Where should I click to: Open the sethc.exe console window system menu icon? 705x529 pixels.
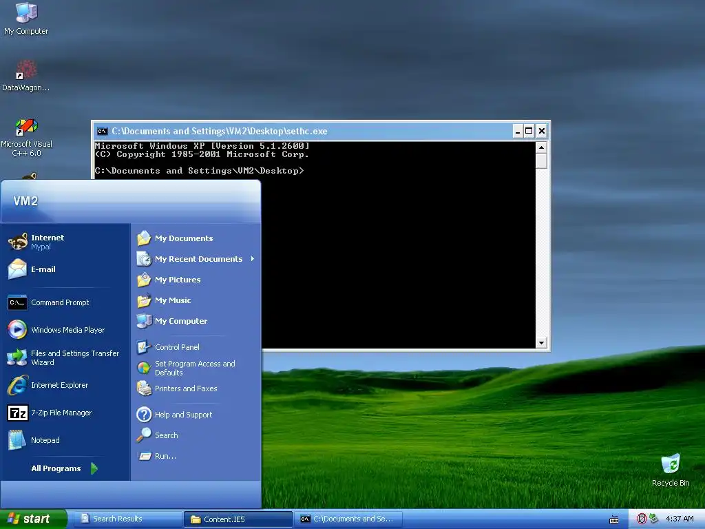click(x=102, y=131)
